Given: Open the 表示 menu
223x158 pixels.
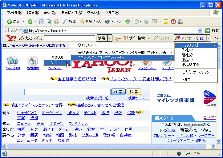Looking at the screenshot, I should (50, 13).
